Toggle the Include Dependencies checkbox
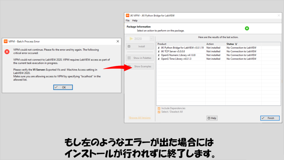The width and height of the screenshot is (284, 160). click(159, 108)
